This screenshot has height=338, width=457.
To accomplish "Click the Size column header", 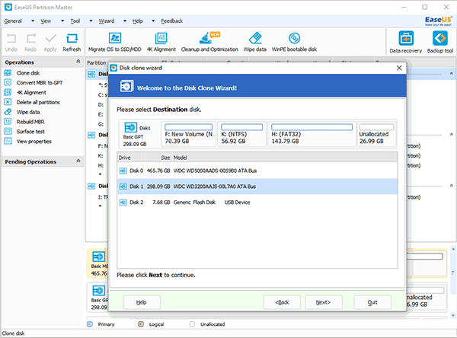I will coord(158,158).
